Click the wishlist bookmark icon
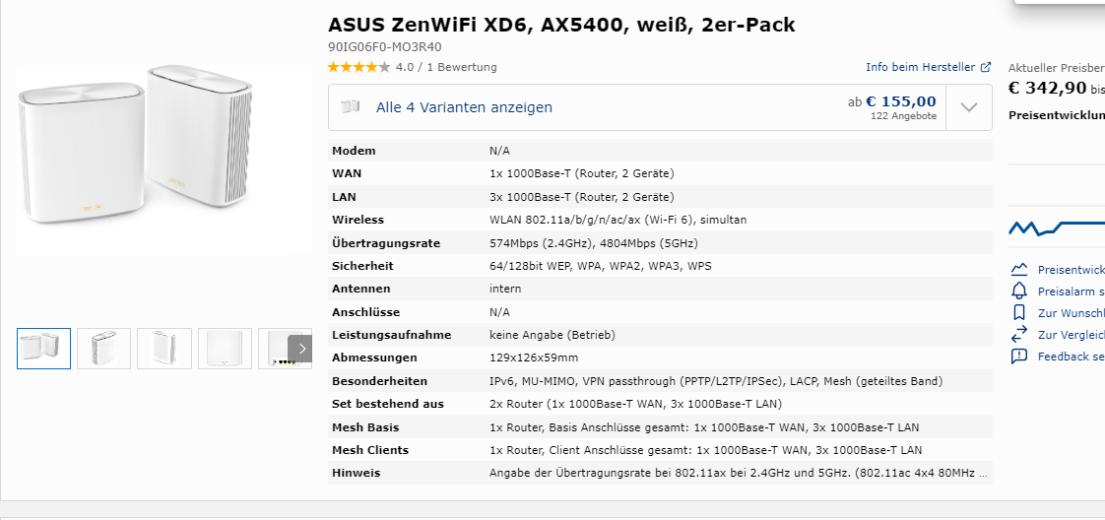 pos(1019,312)
